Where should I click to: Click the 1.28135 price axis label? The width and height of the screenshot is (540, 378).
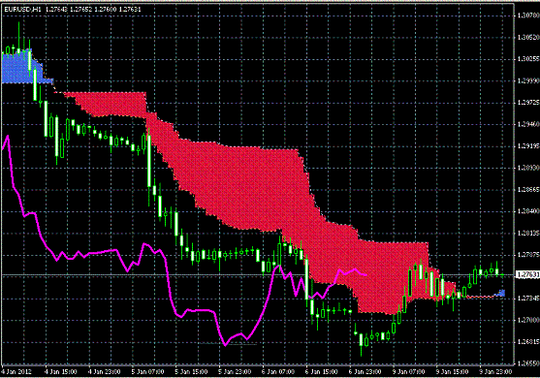coord(528,233)
